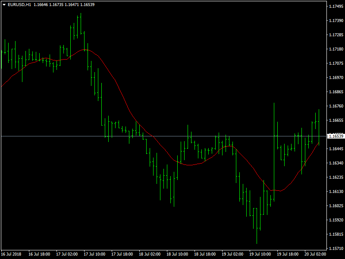Open the chart menu triangle beside EURUSD,H1

[4, 5]
